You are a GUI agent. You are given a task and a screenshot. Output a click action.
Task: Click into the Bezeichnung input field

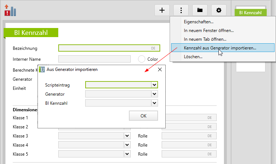[104, 48]
